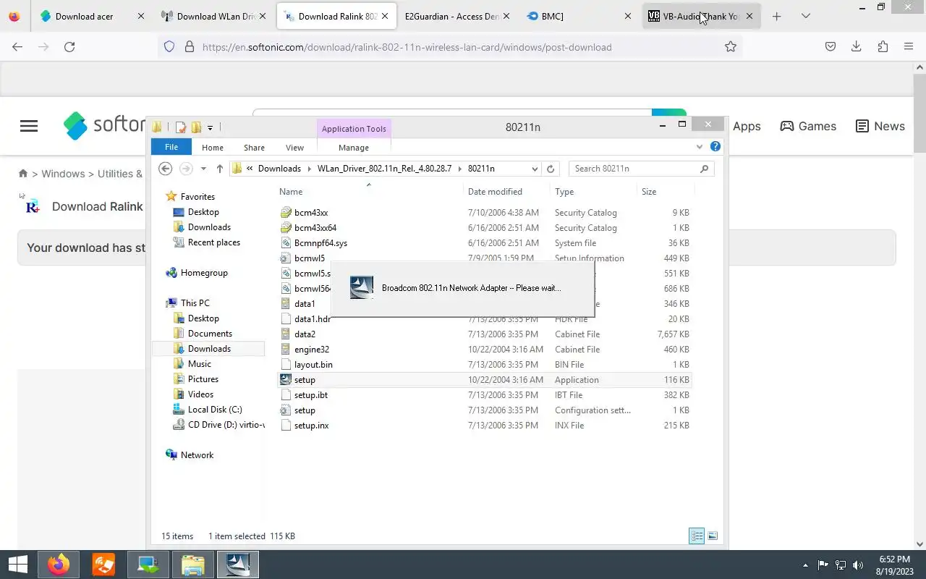Refresh the 80211n folder view
926x579 pixels.
pyautogui.click(x=551, y=169)
